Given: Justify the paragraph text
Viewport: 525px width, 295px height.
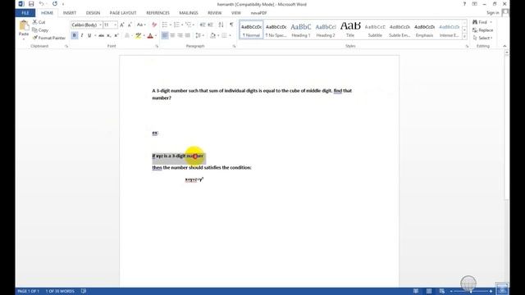Looking at the screenshot, I should click(188, 35).
